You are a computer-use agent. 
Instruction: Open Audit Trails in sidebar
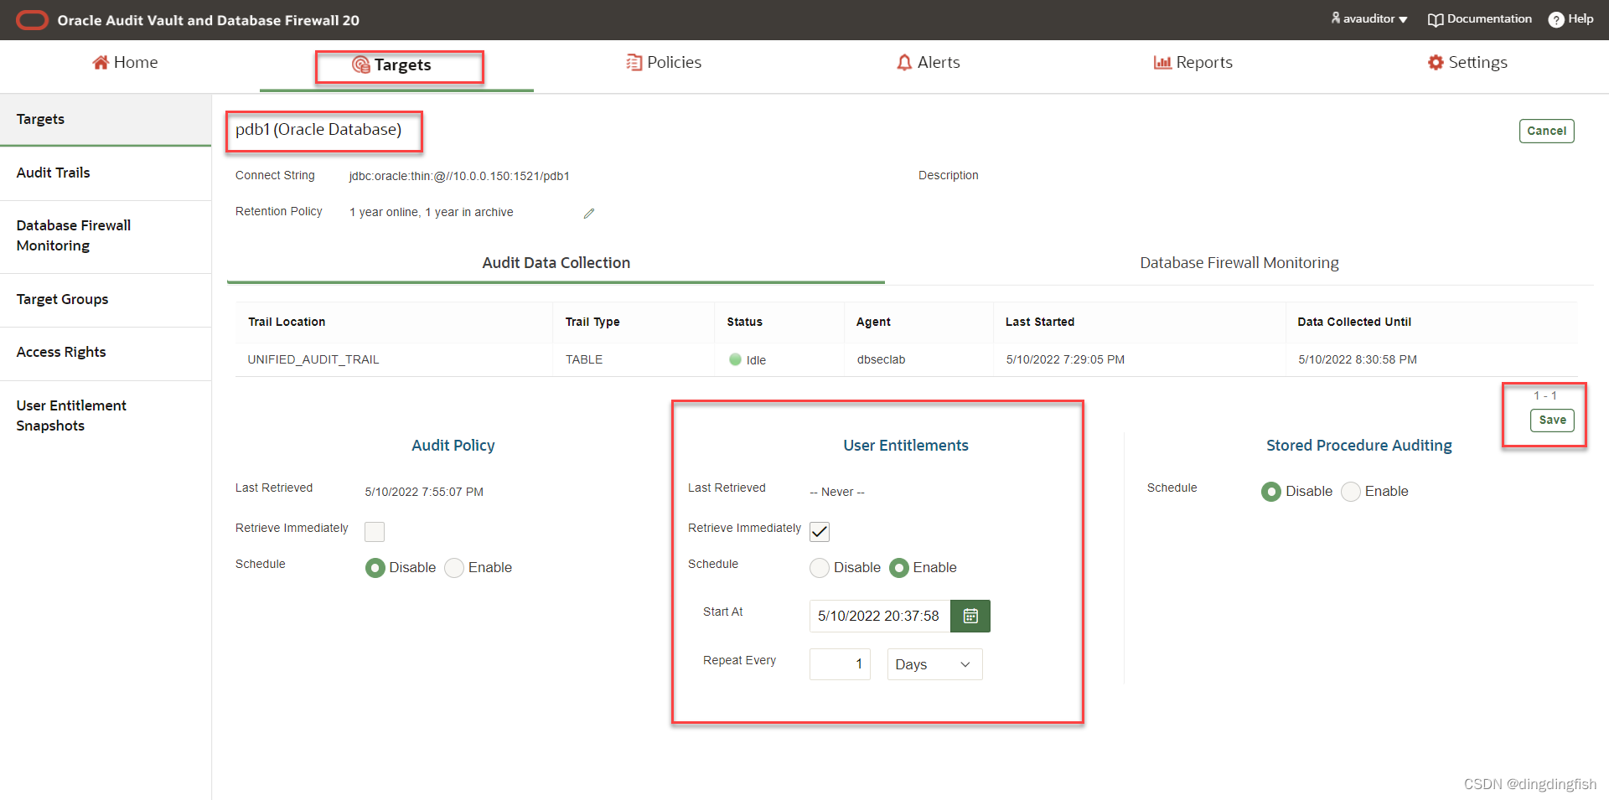(x=106, y=173)
